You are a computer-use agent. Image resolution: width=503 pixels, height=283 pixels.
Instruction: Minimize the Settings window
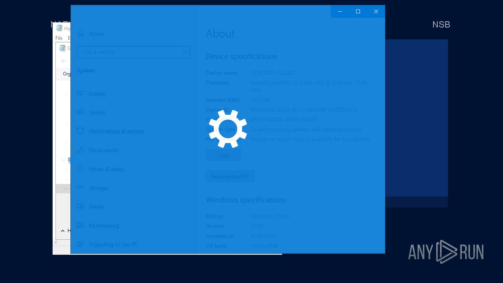click(x=340, y=11)
